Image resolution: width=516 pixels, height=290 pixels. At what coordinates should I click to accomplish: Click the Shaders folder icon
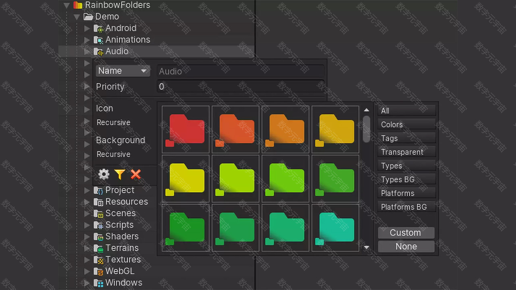pyautogui.click(x=98, y=236)
